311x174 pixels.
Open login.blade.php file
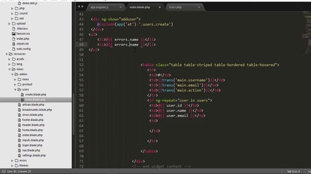[32, 145]
